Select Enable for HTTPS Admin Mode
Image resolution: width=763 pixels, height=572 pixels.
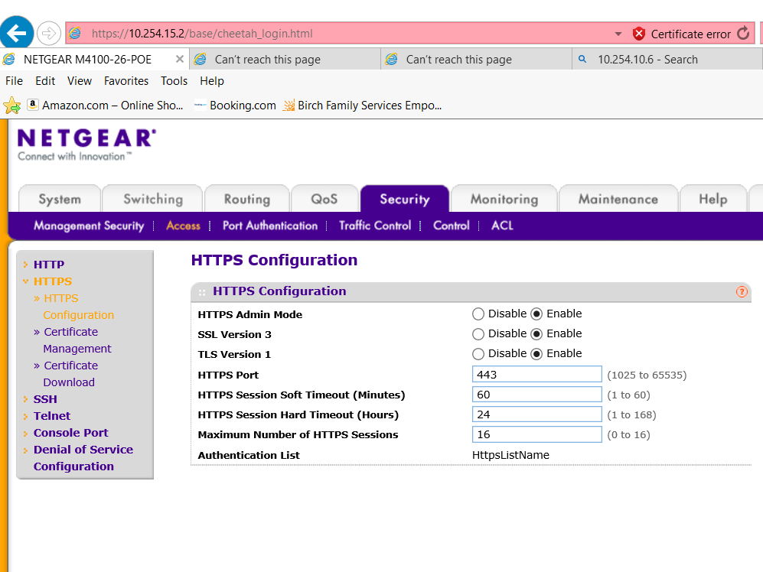536,314
